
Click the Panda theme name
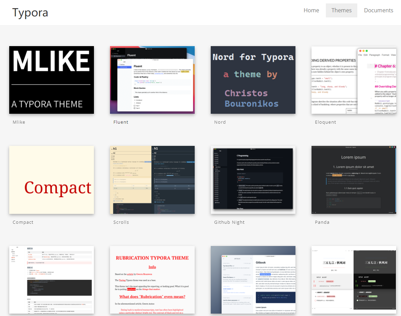coord(322,222)
